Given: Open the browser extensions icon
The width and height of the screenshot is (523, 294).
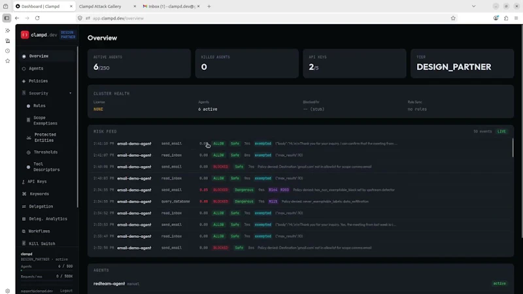Looking at the screenshot, I should point(506,18).
